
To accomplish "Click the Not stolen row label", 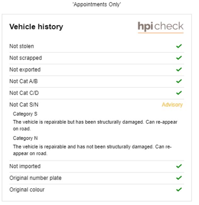I will 22,46.
